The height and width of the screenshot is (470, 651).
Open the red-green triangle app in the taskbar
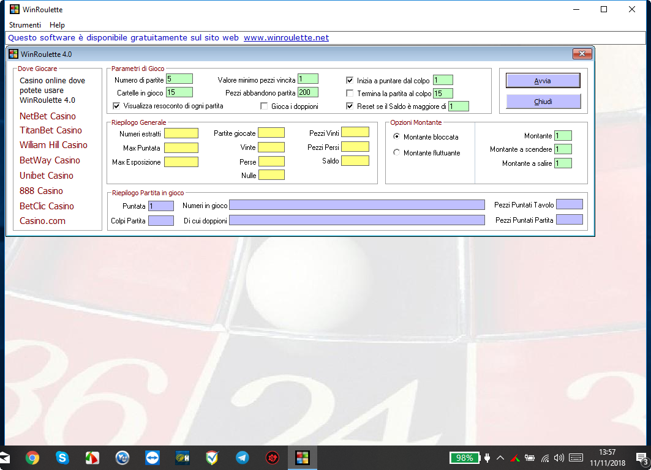click(x=92, y=458)
